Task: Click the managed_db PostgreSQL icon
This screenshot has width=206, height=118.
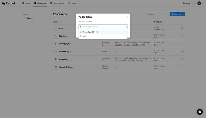Action: click(x=56, y=44)
